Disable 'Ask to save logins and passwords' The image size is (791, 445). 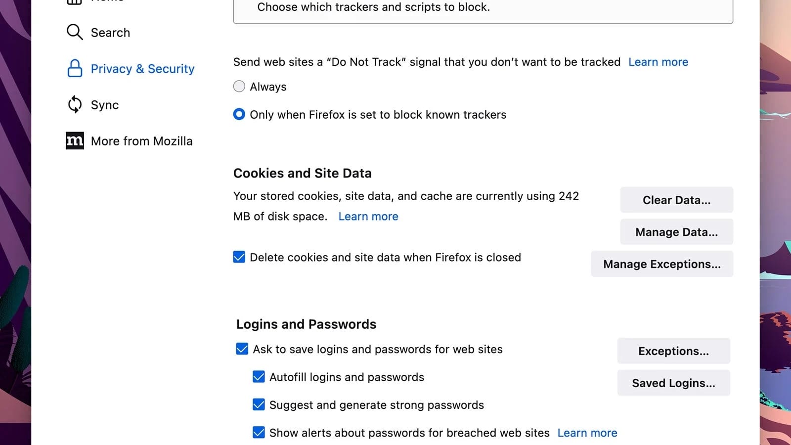242,349
